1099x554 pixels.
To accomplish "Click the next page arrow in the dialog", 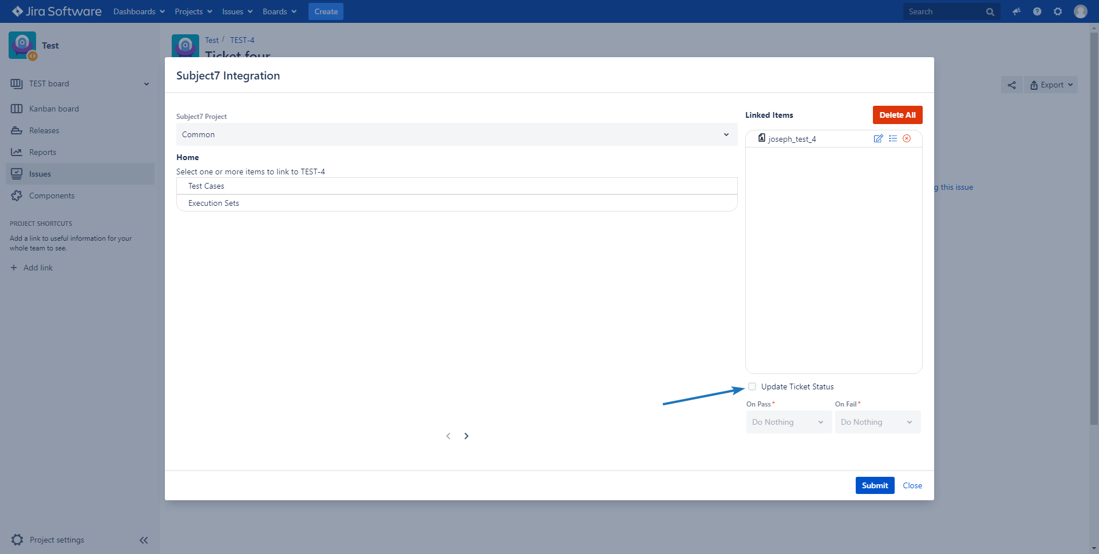I will click(467, 436).
